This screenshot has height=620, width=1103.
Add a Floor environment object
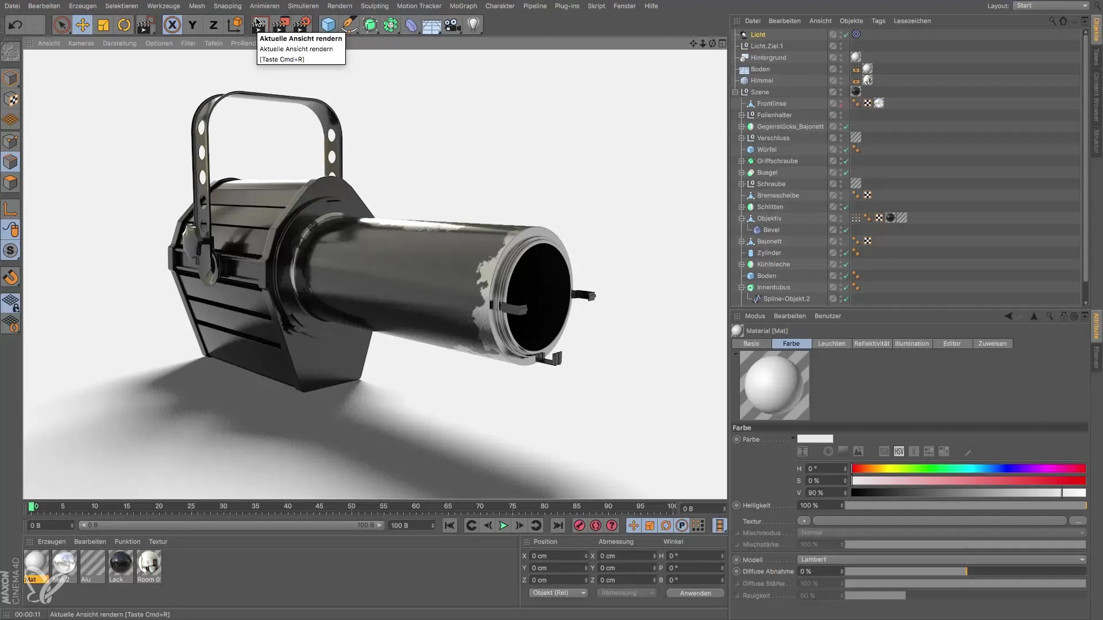(431, 25)
